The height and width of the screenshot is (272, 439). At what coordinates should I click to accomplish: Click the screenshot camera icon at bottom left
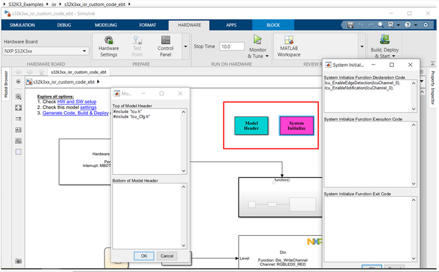(18, 261)
